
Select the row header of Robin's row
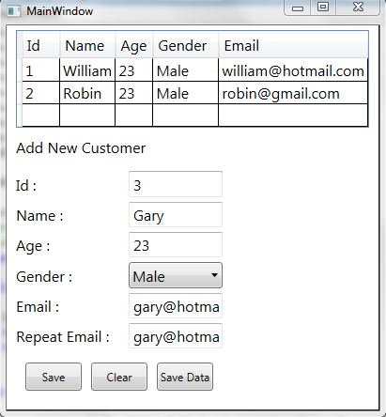pyautogui.click(x=20, y=93)
